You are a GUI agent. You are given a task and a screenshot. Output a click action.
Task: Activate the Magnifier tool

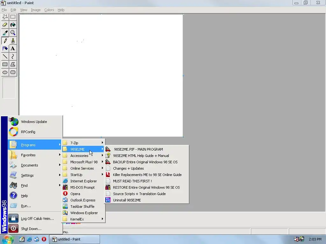(x=13, y=33)
